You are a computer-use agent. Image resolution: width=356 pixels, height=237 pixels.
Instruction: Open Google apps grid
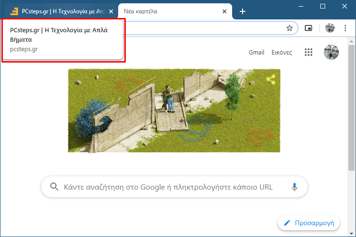click(309, 52)
